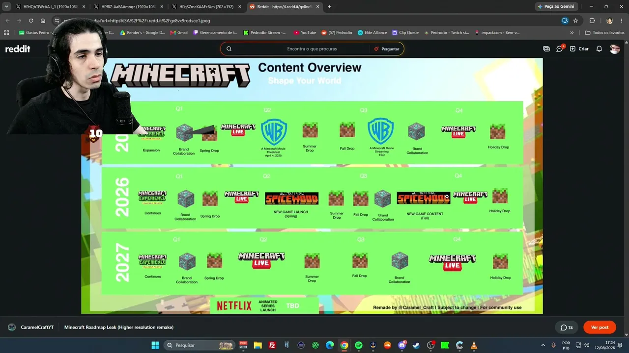Image resolution: width=629 pixels, height=353 pixels.
Task: Open the Chrome apps grid shortcut
Action: tap(6, 33)
